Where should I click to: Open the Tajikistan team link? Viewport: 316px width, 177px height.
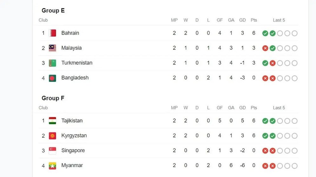(72, 121)
